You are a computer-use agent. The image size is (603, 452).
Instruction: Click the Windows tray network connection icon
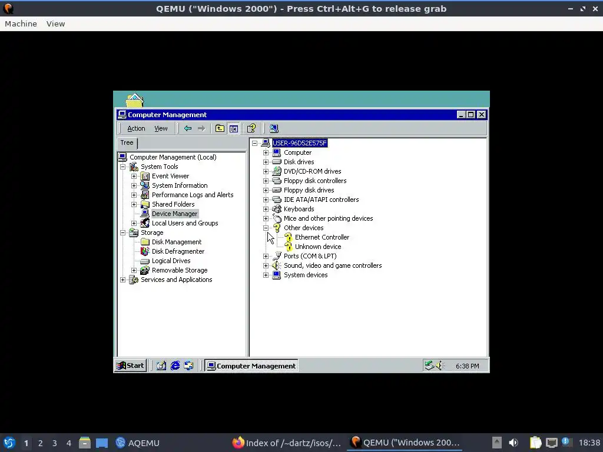click(x=429, y=365)
